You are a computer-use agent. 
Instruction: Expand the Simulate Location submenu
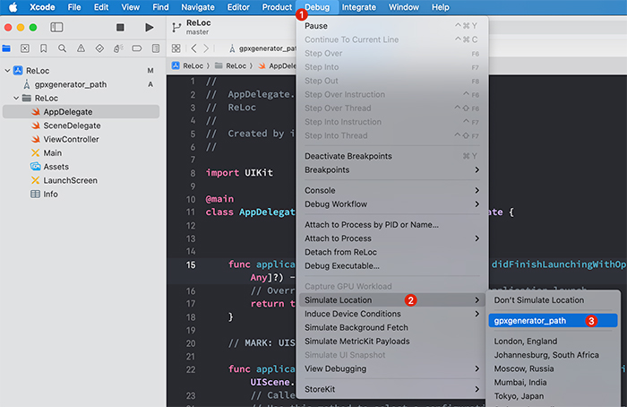tap(392, 300)
